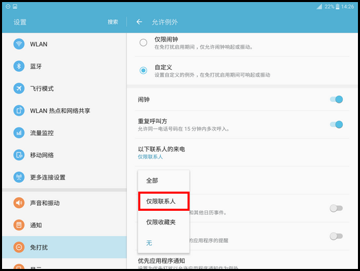360x271 pixels.
Task: Open the mobile network (移动网络) icon
Action: [19, 155]
